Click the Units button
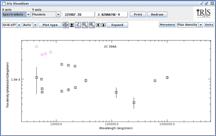The image size is (216, 136). 209,25
